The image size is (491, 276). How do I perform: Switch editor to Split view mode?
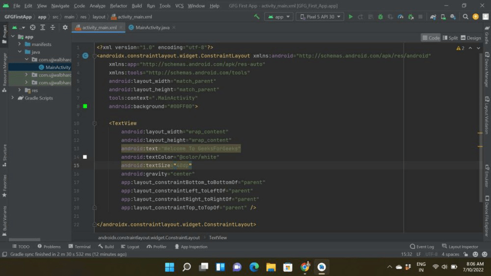450,38
